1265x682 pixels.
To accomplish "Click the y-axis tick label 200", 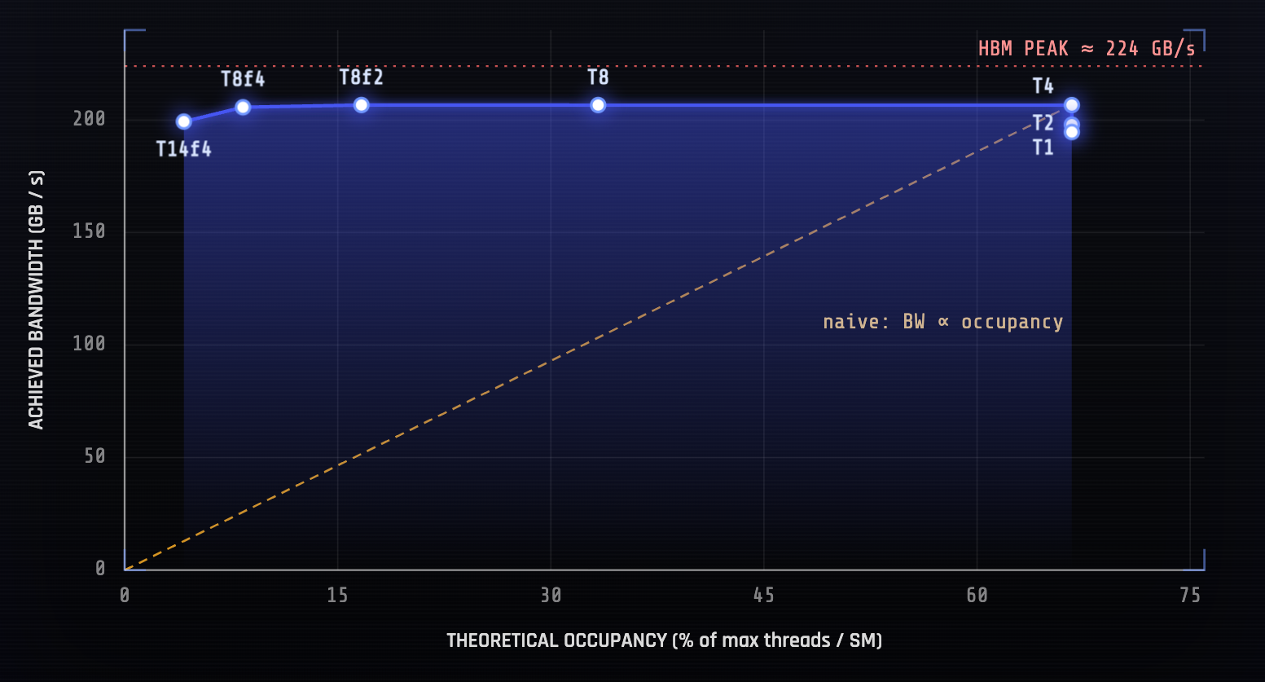I will click(x=90, y=119).
